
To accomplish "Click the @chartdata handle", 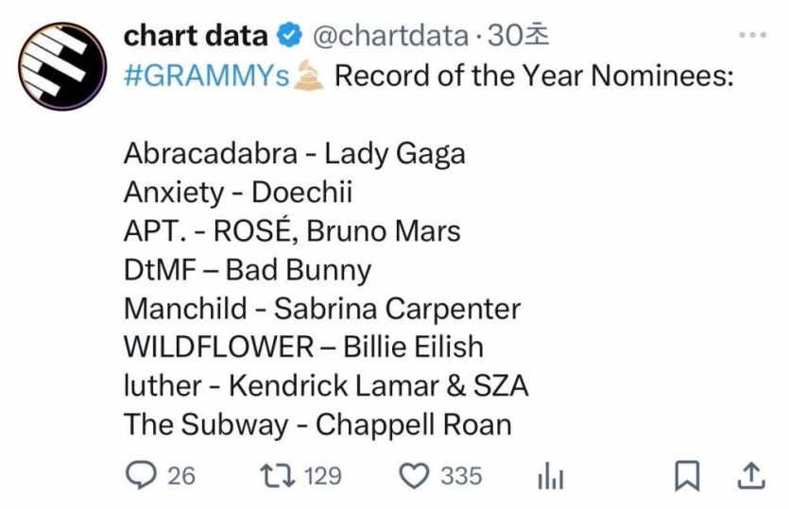I will pos(389,36).
